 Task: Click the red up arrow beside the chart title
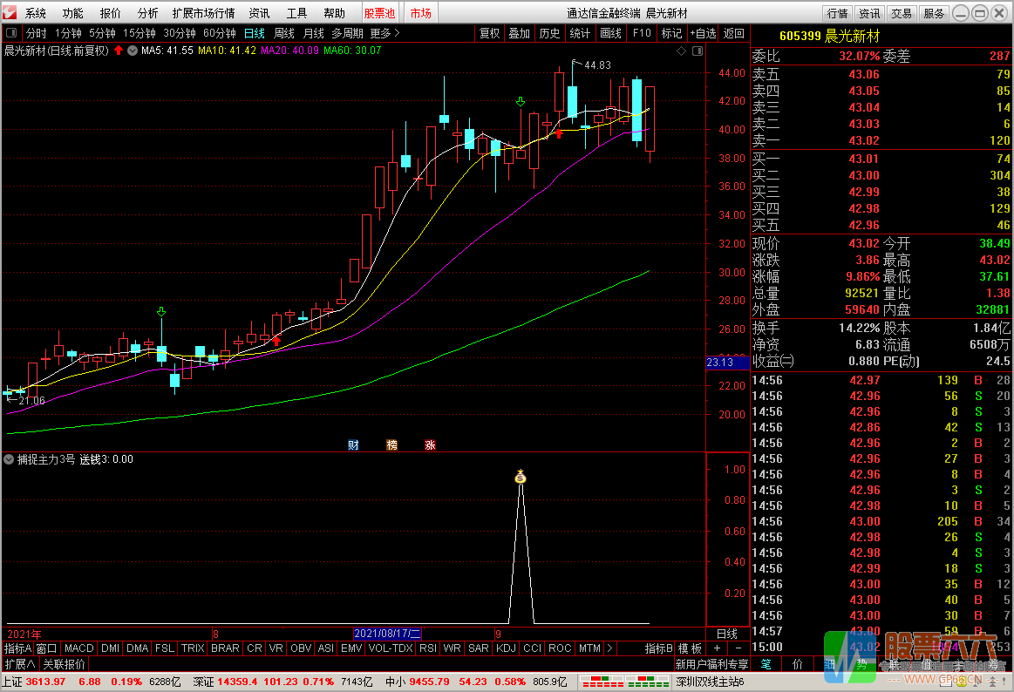pos(119,51)
